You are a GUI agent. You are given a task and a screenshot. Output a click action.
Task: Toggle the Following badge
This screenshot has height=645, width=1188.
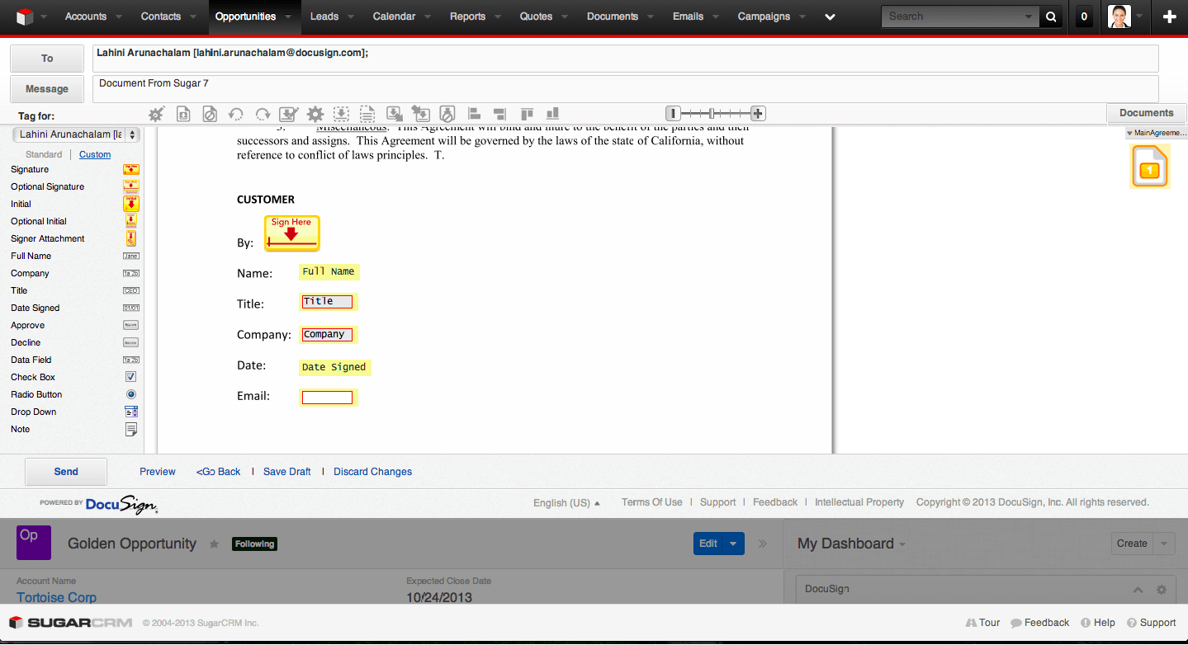254,544
